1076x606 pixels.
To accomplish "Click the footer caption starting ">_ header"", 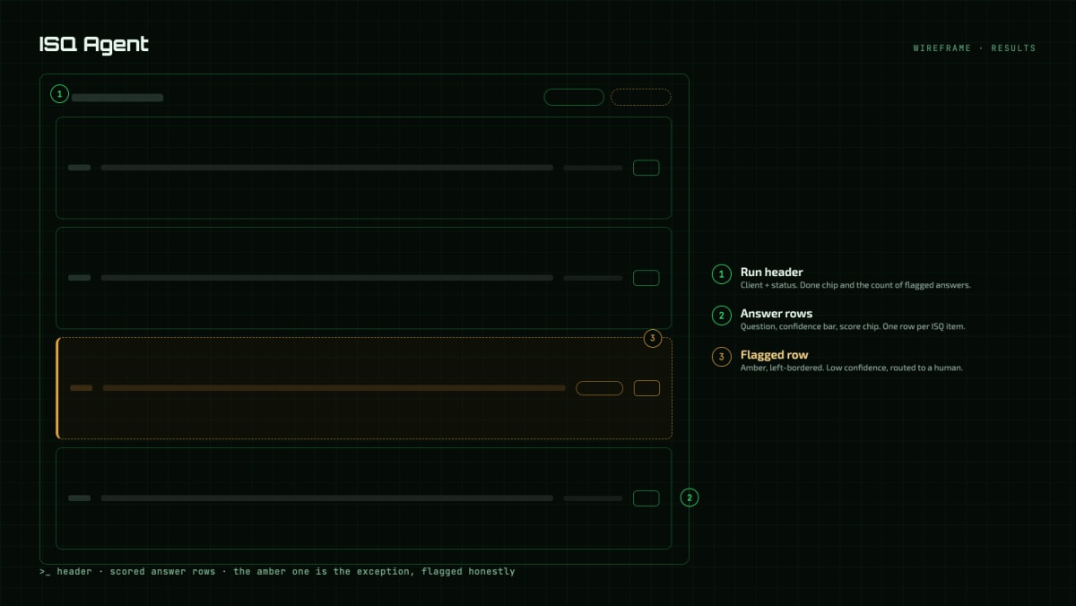I will pyautogui.click(x=277, y=571).
